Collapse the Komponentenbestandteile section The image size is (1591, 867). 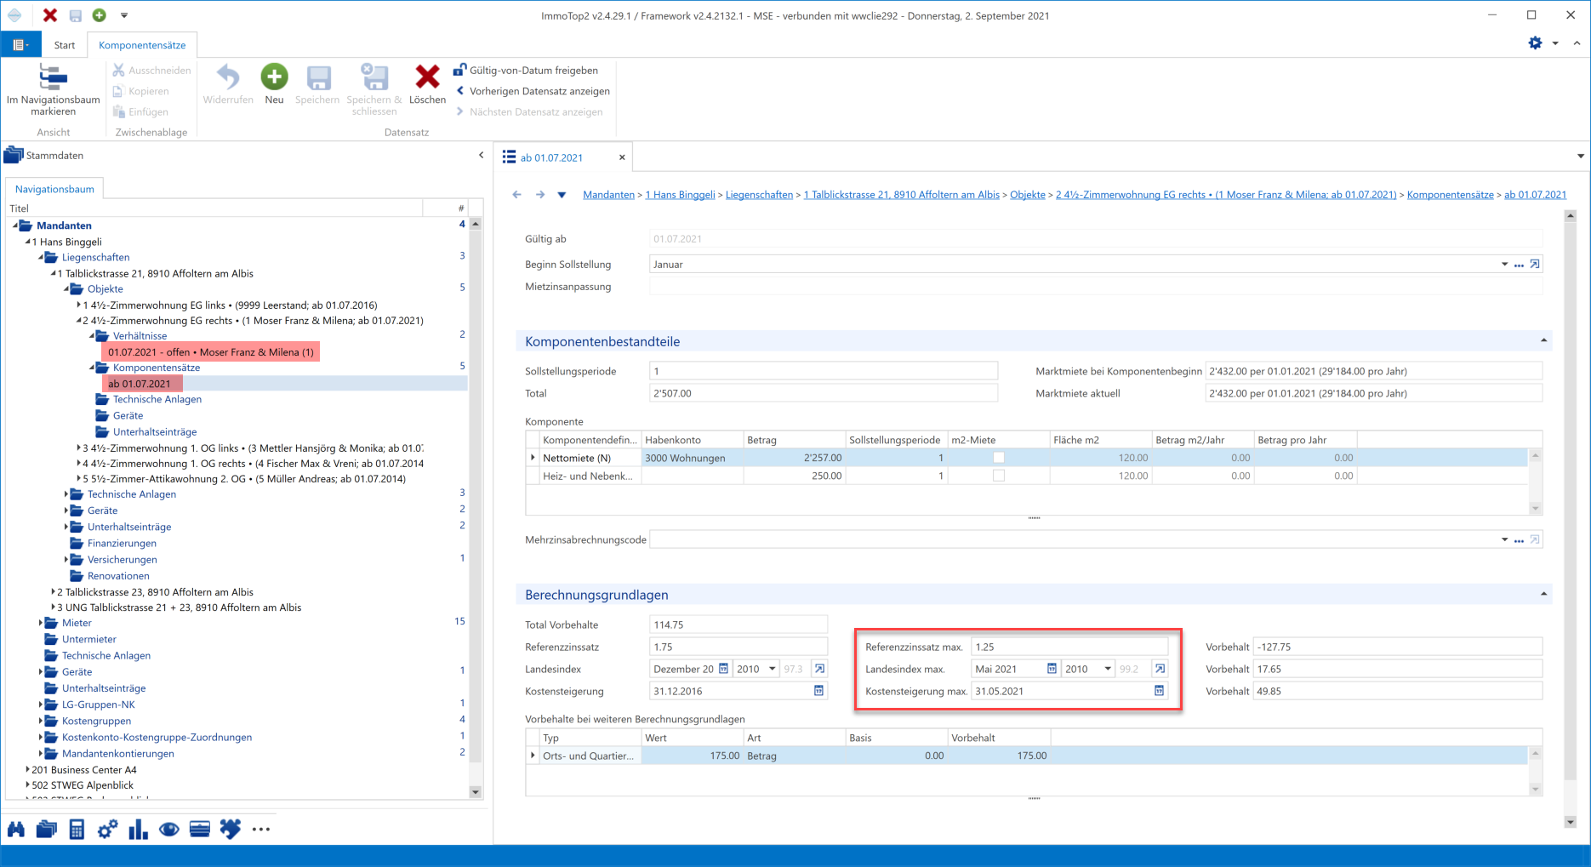tap(1543, 341)
